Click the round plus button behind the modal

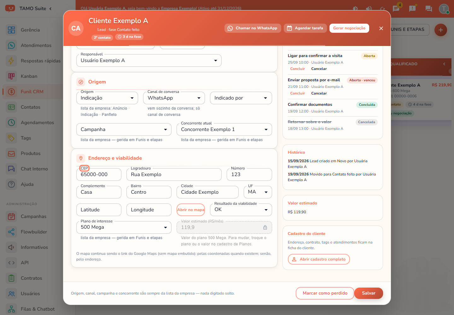pyautogui.click(x=441, y=30)
